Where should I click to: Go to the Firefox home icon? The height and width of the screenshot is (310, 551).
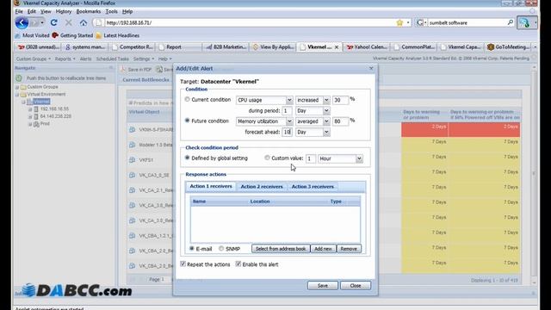84,23
